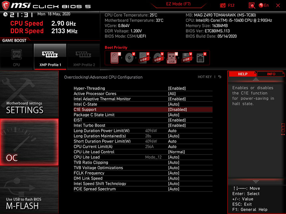The height and width of the screenshot is (214, 286).
Task: Switch to the HELP tab
Action: [x=243, y=74]
